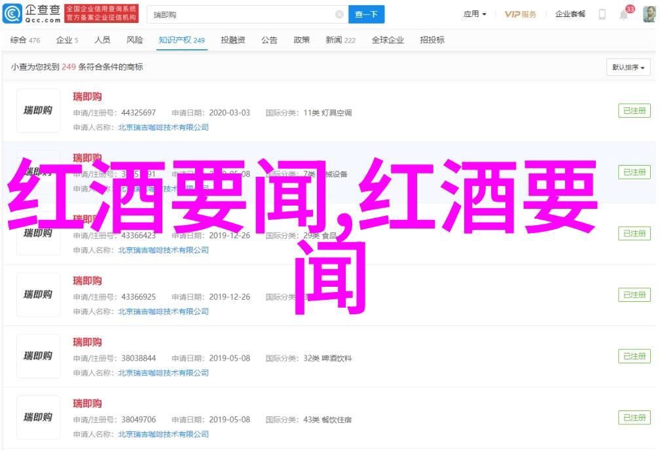Open trademark thumbnail for application 43366925
Image resolution: width=660 pixels, height=453 pixels.
click(38, 295)
